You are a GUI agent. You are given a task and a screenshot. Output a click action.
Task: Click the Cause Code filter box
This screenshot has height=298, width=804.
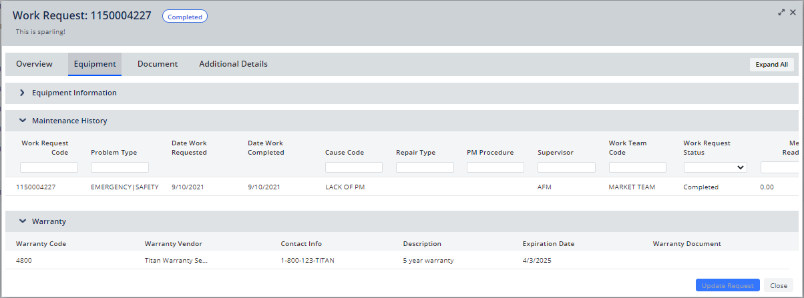[354, 167]
